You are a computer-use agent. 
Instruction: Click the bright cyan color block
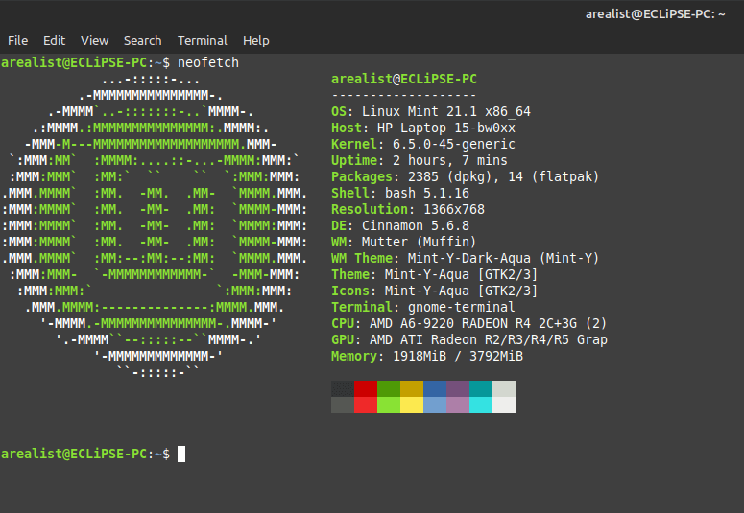pyautogui.click(x=481, y=405)
